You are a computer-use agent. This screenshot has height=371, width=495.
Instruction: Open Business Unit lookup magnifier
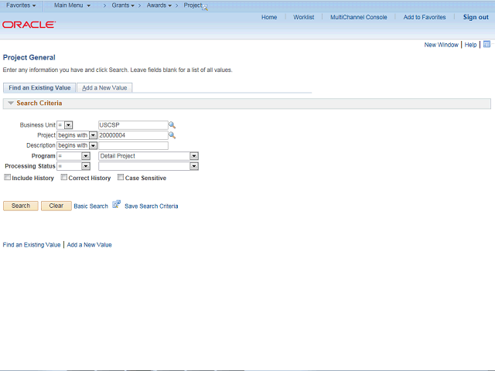[x=172, y=125]
